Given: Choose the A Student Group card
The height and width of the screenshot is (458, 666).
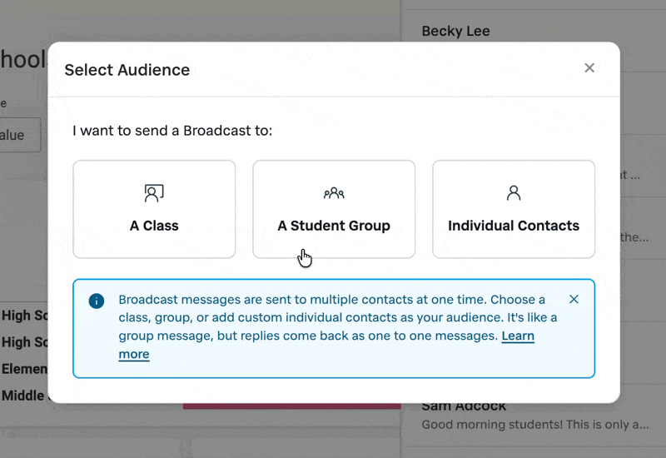Looking at the screenshot, I should point(334,209).
